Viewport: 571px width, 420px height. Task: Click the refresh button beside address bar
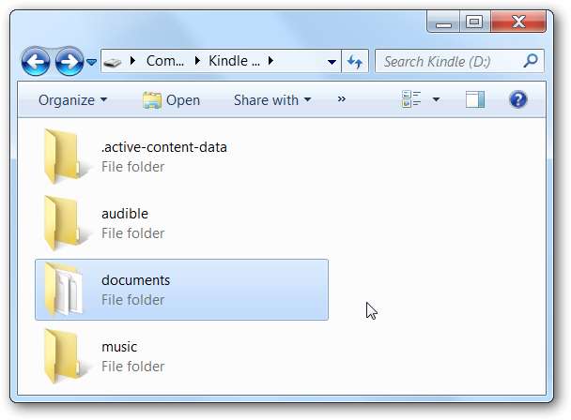355,62
